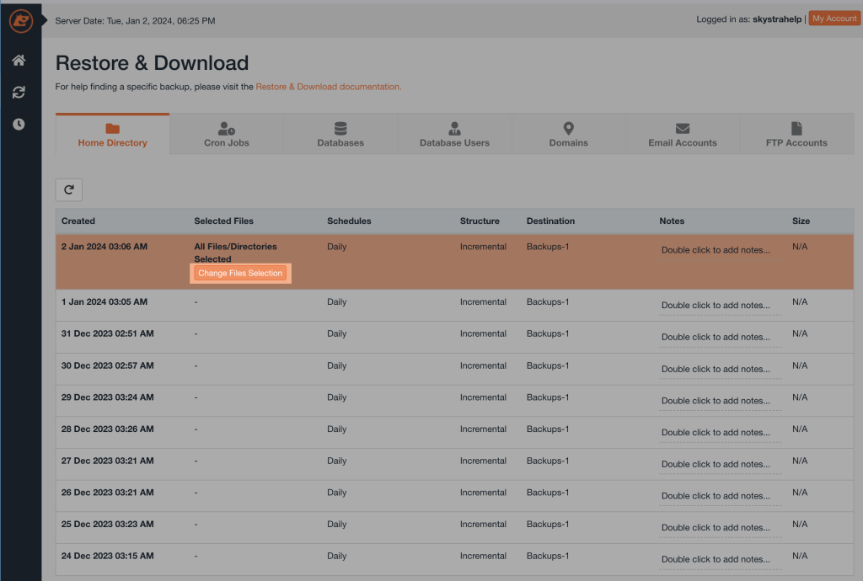Image resolution: width=863 pixels, height=581 pixels.
Task: Open the Database Users tab
Action: pyautogui.click(x=454, y=135)
